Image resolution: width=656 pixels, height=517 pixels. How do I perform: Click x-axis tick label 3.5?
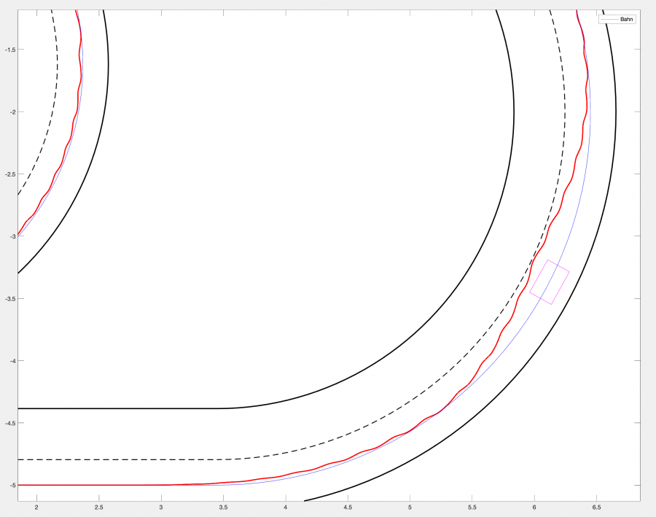click(223, 507)
